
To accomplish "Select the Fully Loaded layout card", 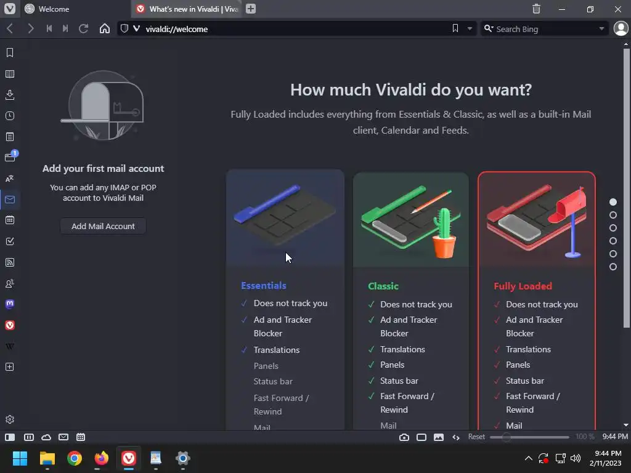I will pos(537,301).
